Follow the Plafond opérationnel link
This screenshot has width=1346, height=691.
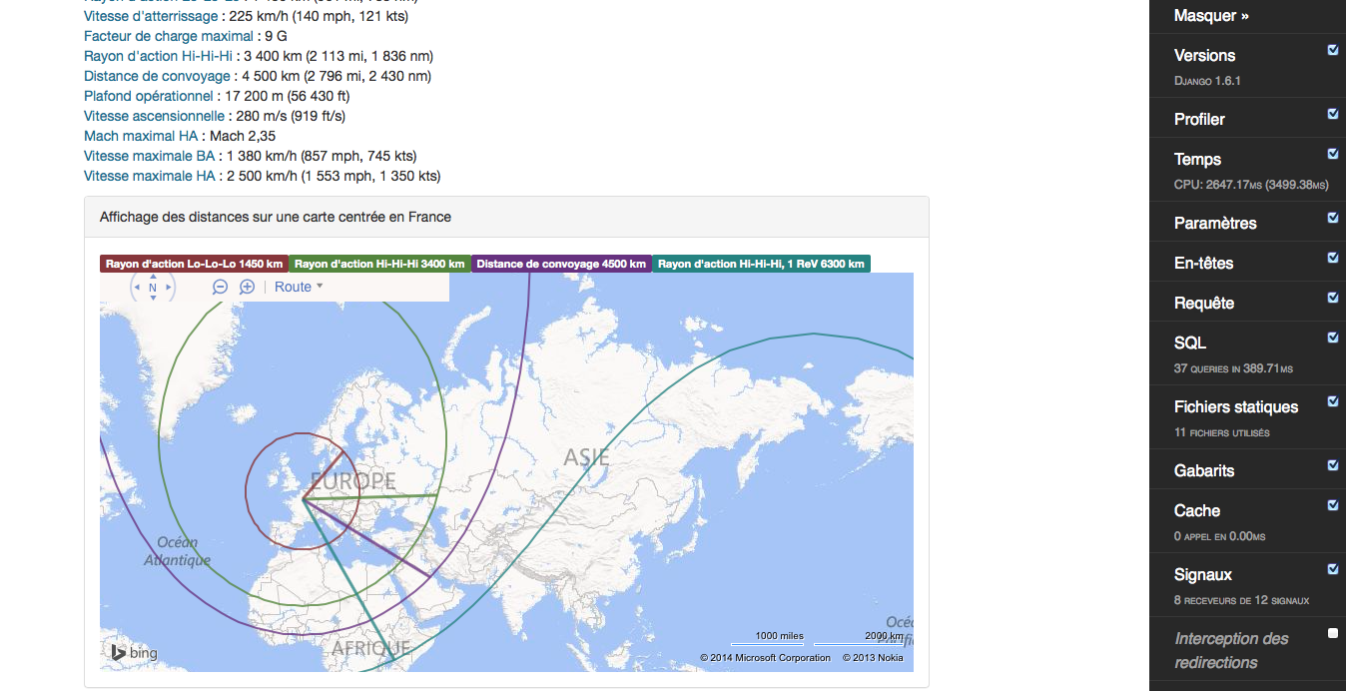149,96
